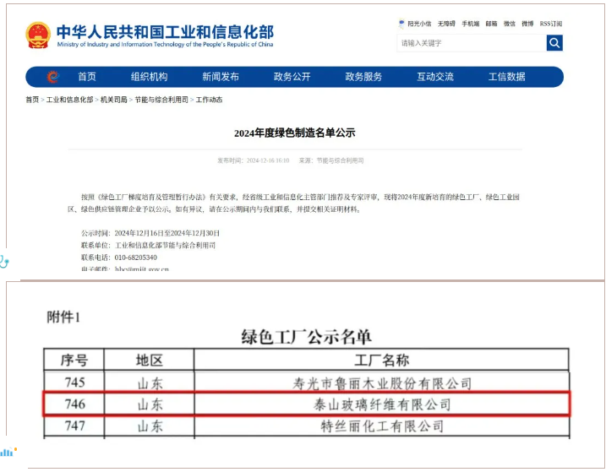This screenshot has height=472, width=606.
Task: Open the 微博 link in header
Action: point(527,24)
